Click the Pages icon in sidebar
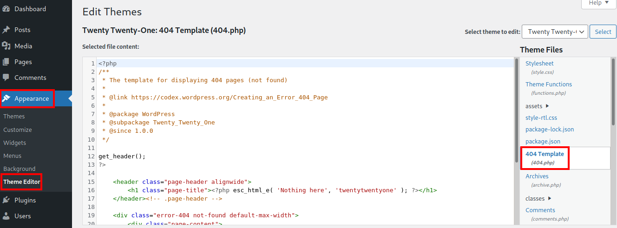The width and height of the screenshot is (617, 228). point(6,62)
